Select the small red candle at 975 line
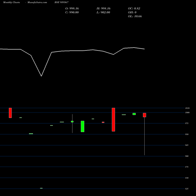 103,122
